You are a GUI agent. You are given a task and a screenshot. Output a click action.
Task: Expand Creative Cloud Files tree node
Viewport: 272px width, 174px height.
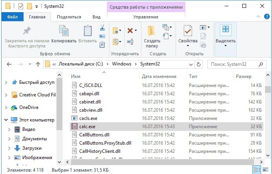pyautogui.click(x=6, y=95)
